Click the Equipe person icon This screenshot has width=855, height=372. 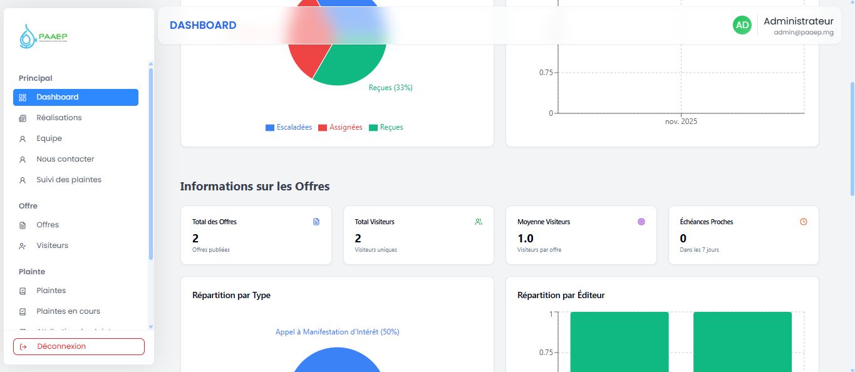point(23,138)
